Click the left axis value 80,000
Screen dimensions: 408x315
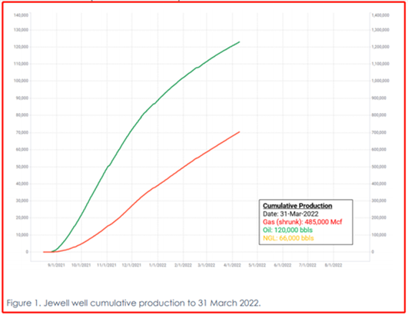pos(22,115)
